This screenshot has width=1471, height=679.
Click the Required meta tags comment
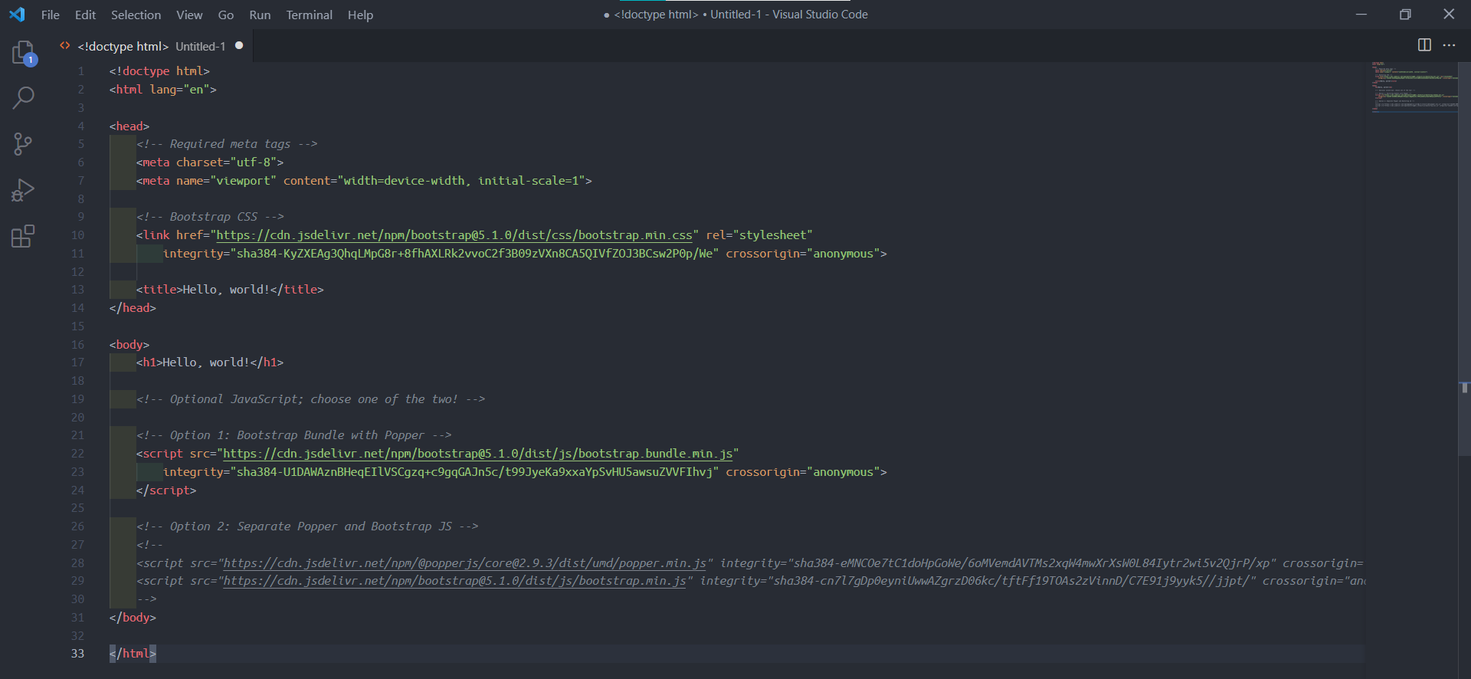click(x=227, y=144)
